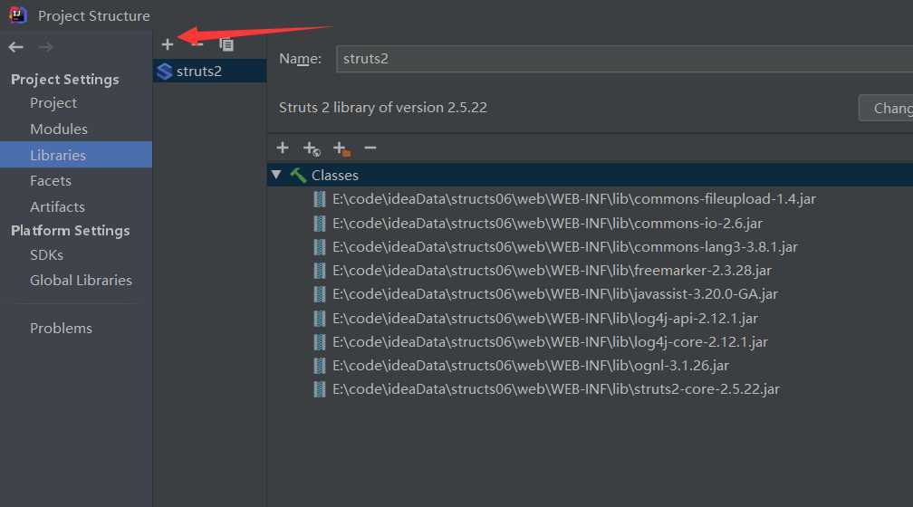Click the Change version button
The height and width of the screenshot is (507, 913).
pos(886,109)
